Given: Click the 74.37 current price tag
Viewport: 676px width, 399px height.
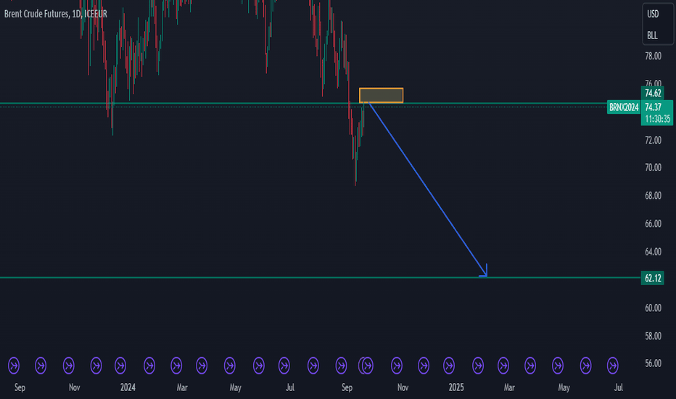Looking at the screenshot, I should [653, 107].
